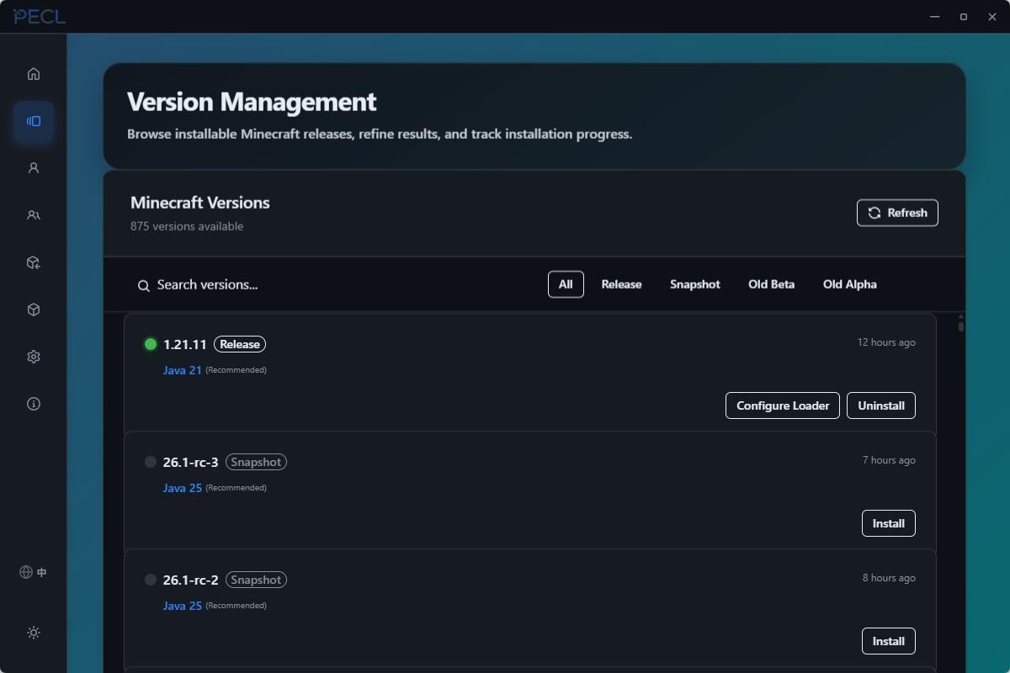The width and height of the screenshot is (1010, 673).
Task: Click the Version Management title
Action: tap(252, 102)
